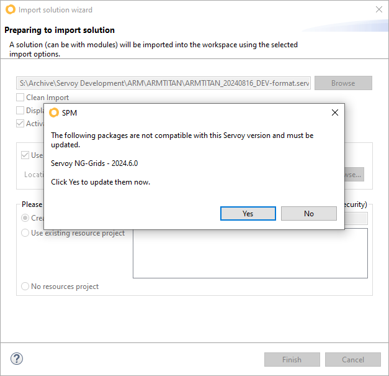Choose the No resources project option
The image size is (389, 376).
pyautogui.click(x=25, y=287)
